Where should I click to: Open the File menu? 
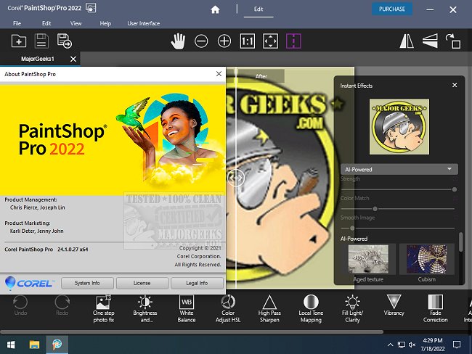[x=17, y=23]
